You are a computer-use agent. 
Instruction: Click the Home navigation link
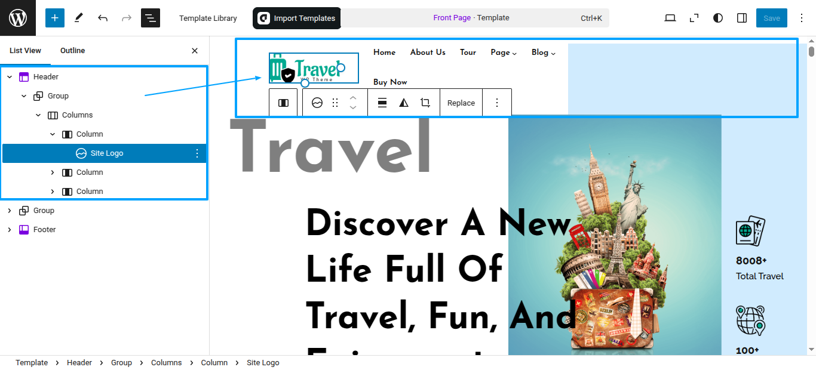click(x=385, y=53)
